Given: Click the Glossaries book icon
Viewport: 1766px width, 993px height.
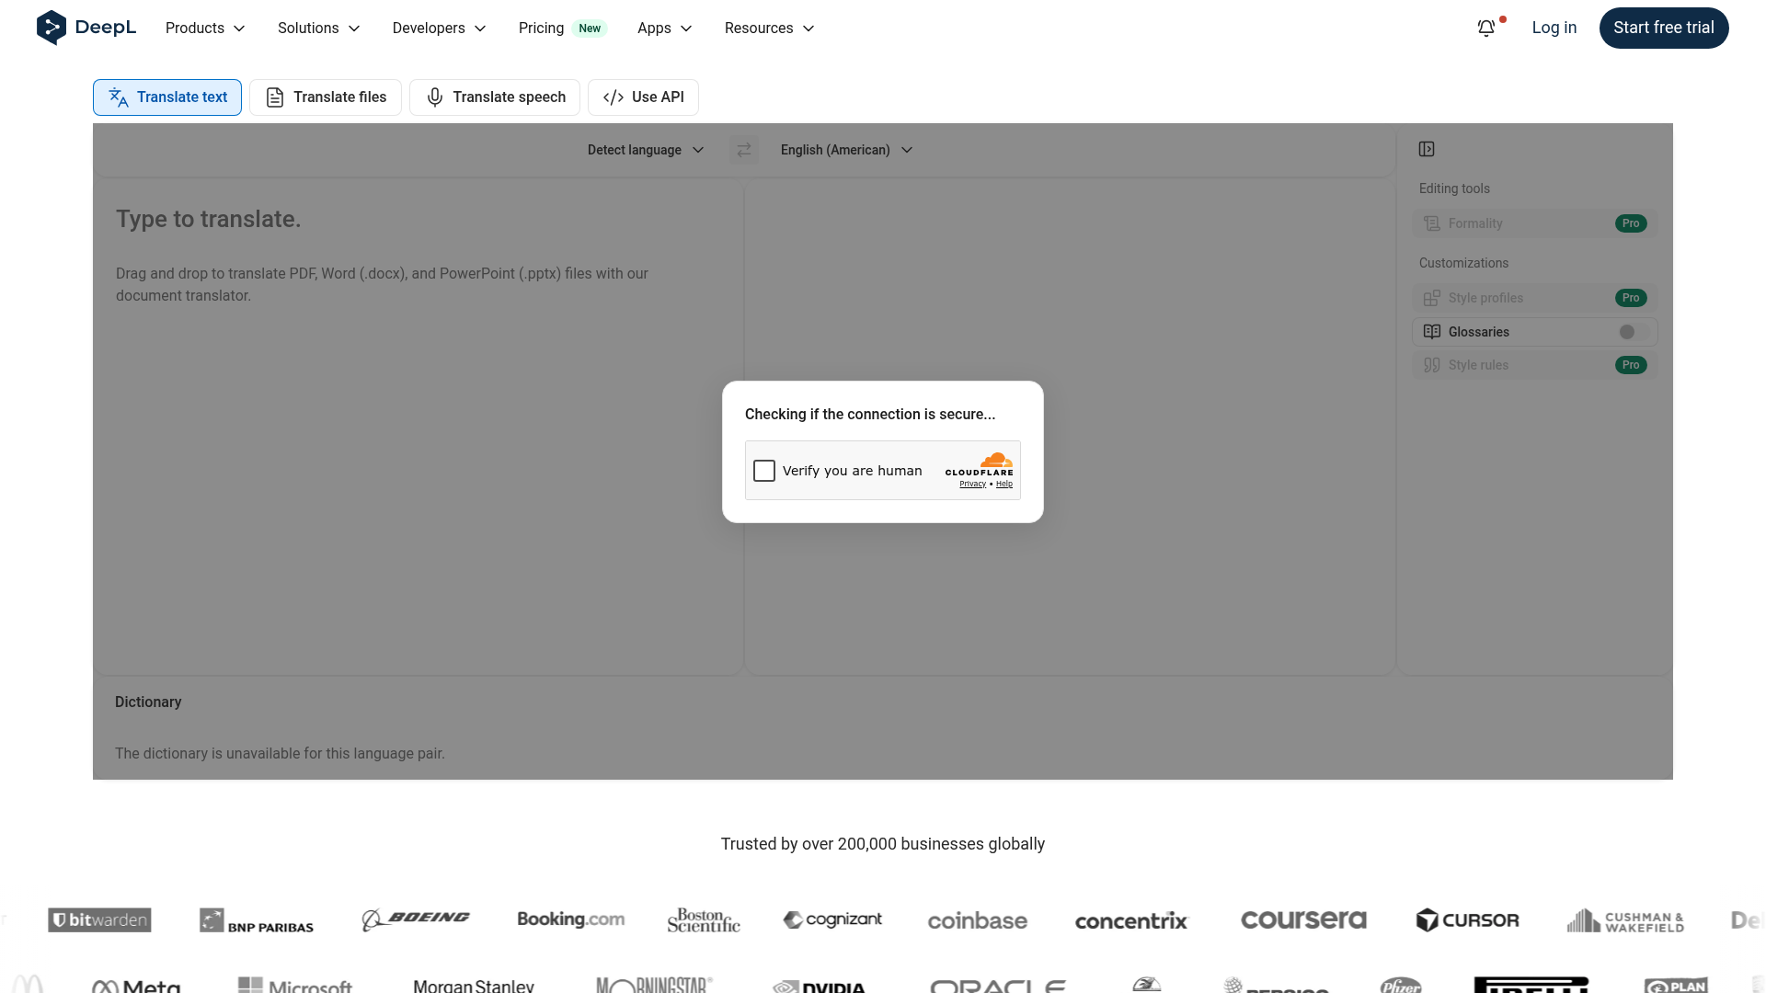Looking at the screenshot, I should tap(1432, 332).
